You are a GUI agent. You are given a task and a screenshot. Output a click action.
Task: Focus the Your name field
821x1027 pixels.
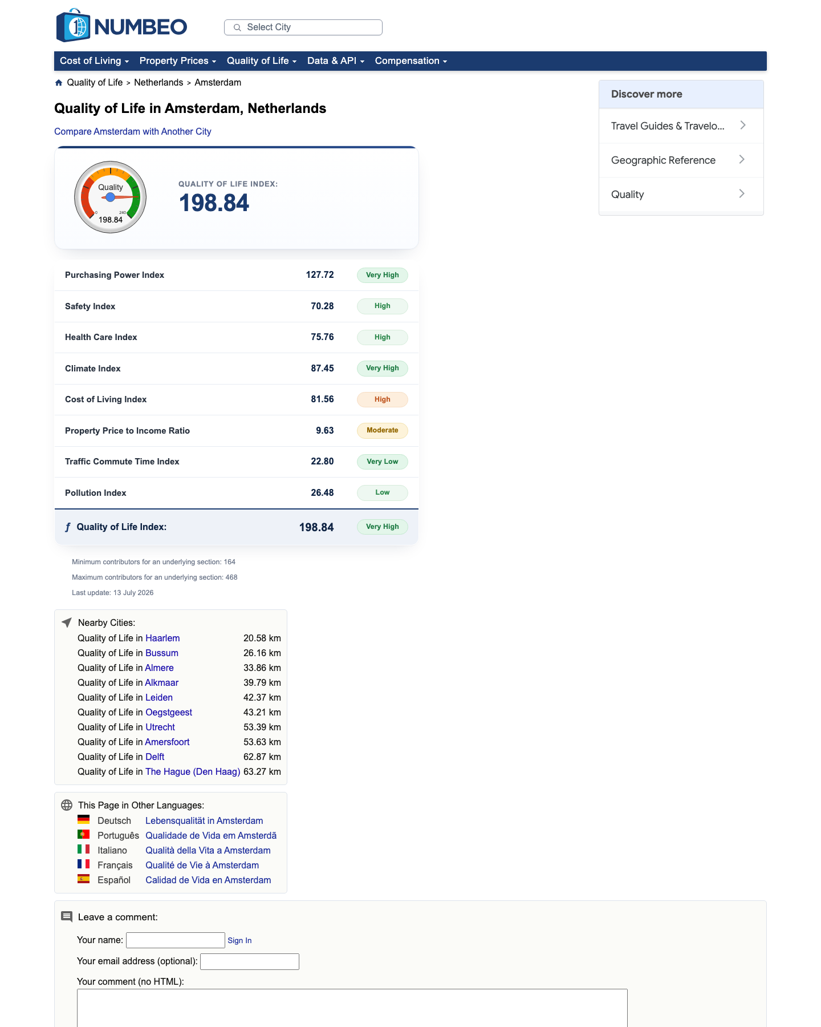(x=176, y=940)
